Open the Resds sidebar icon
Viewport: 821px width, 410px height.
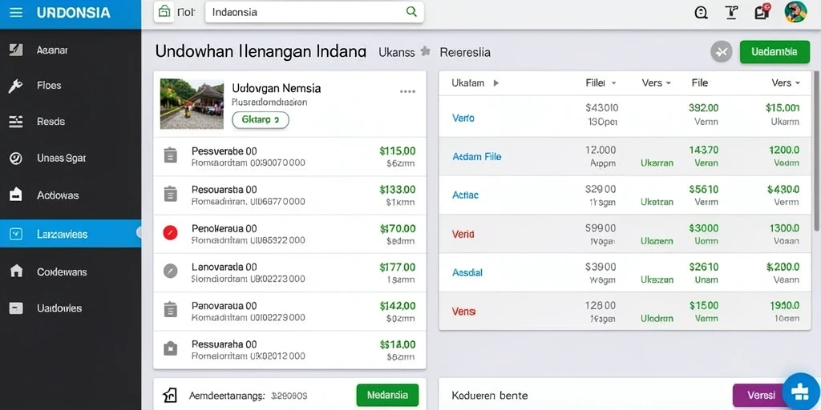pos(16,122)
